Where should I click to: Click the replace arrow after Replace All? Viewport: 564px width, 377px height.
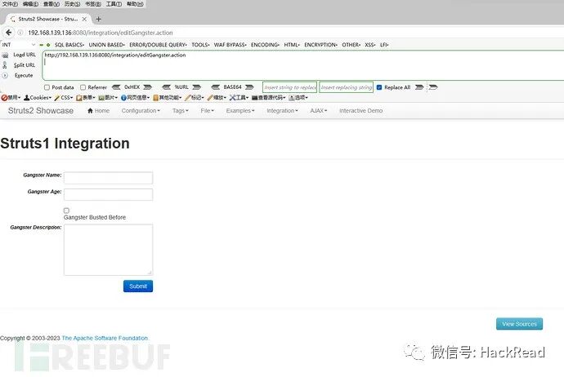pyautogui.click(x=419, y=87)
